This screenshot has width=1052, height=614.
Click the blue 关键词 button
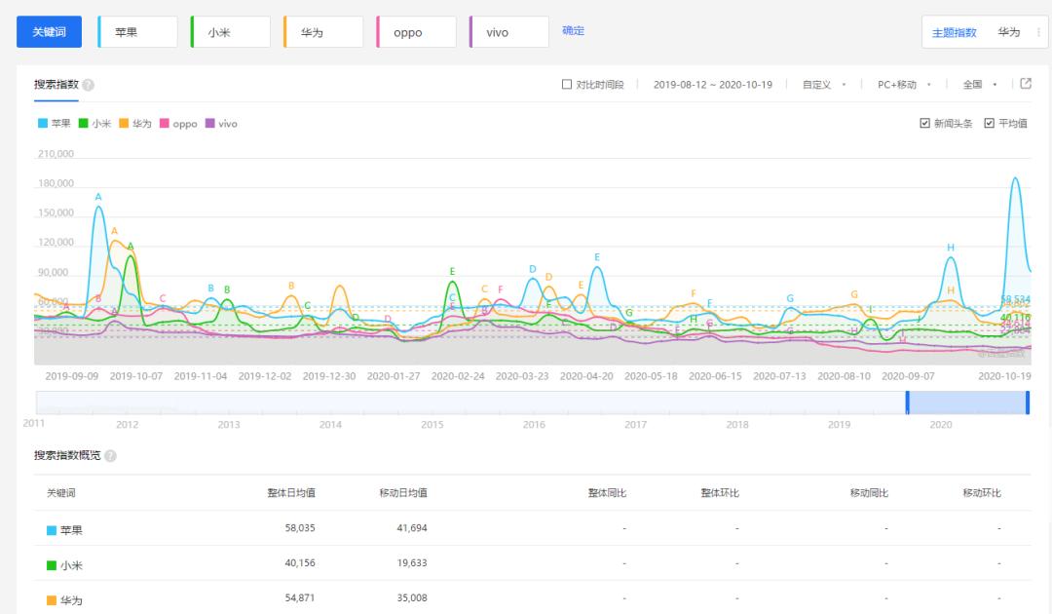49,31
